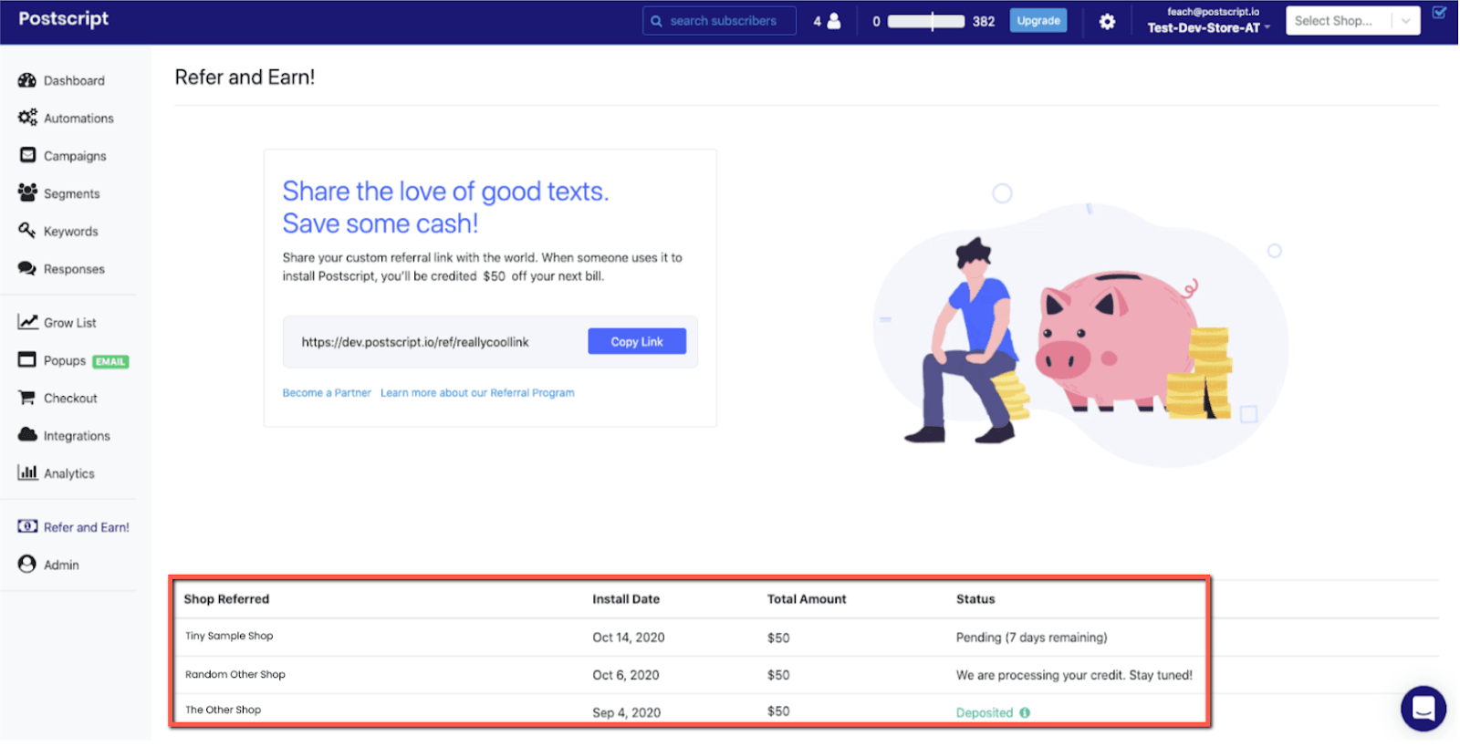The width and height of the screenshot is (1460, 747).
Task: Open Checkout menu item
Action: tap(70, 399)
